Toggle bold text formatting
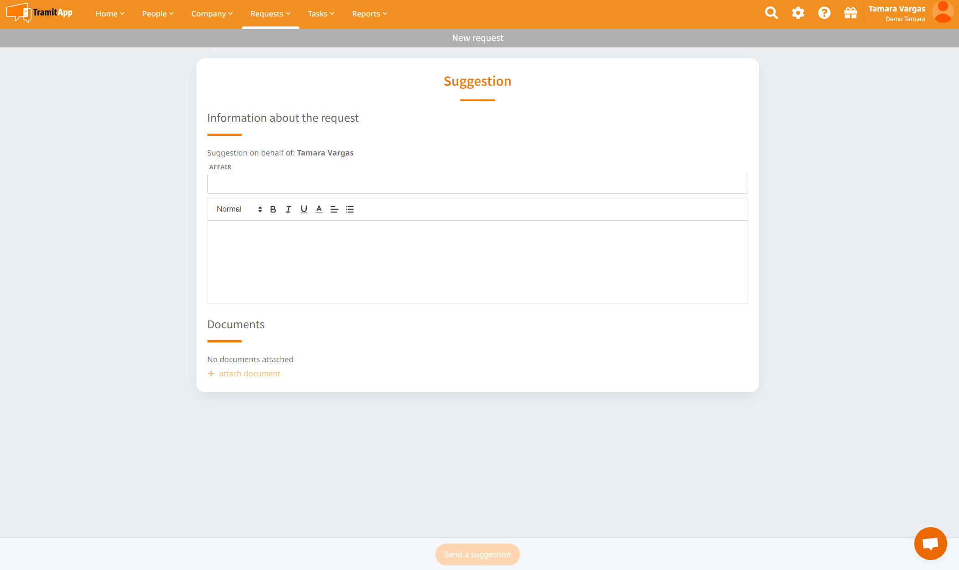The width and height of the screenshot is (959, 570). point(273,209)
